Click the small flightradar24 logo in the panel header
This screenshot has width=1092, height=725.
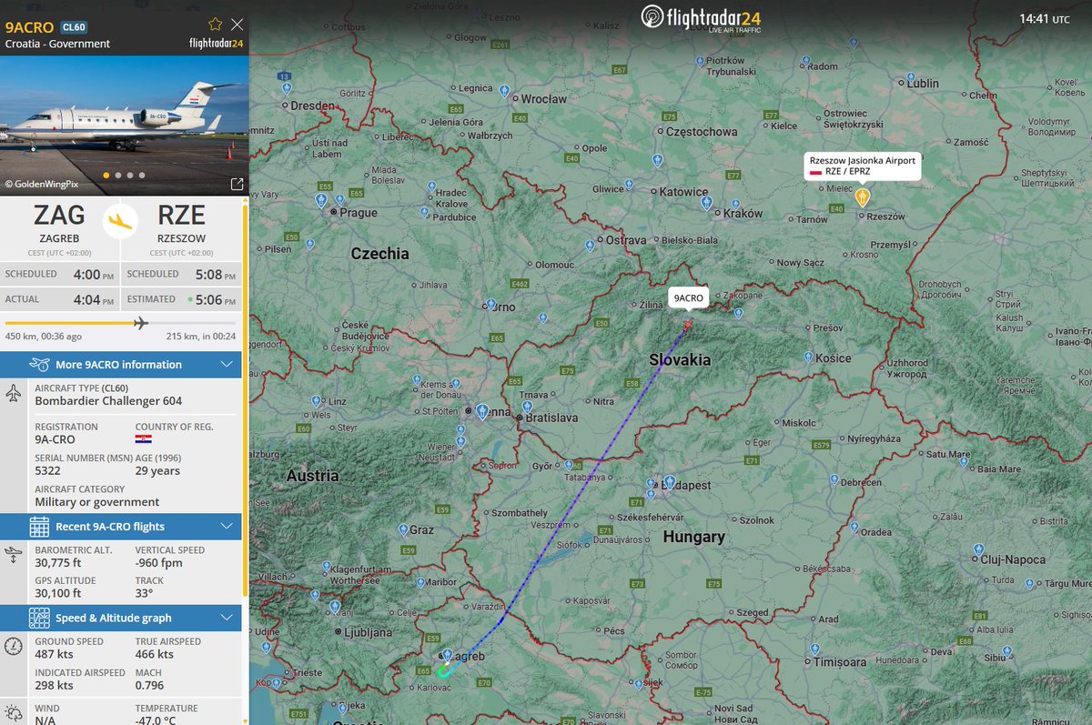click(x=216, y=43)
